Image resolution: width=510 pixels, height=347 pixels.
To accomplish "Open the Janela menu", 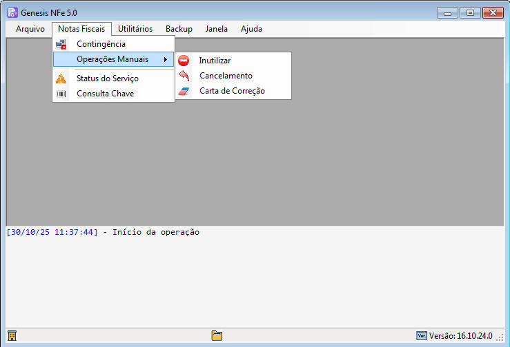I will (217, 29).
